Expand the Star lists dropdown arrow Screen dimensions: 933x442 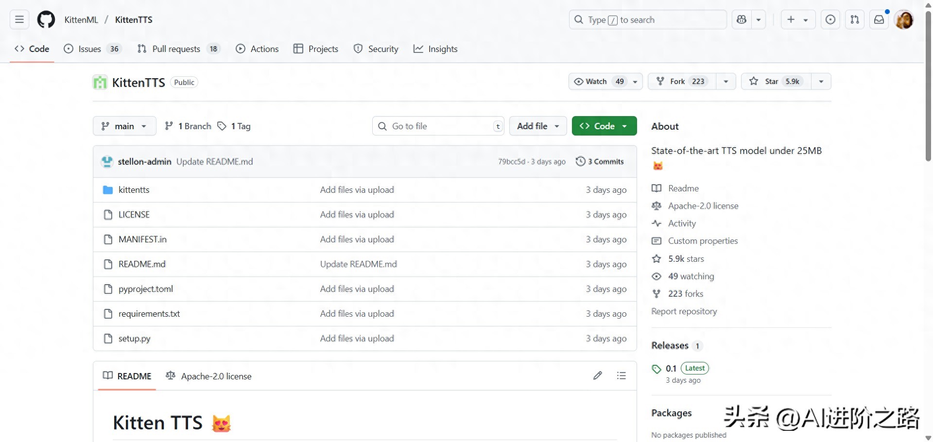(x=821, y=82)
